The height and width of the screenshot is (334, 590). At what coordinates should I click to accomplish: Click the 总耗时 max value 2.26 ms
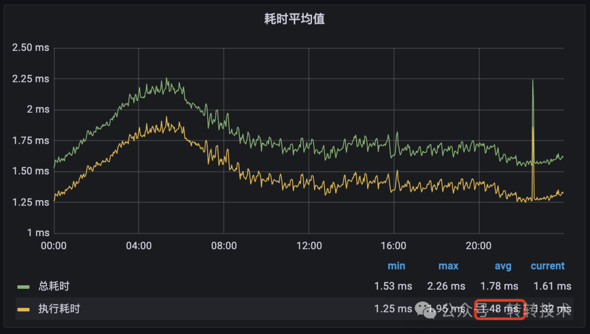point(446,286)
